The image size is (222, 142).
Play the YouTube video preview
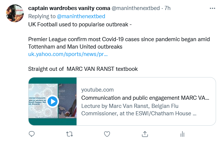click(52, 102)
